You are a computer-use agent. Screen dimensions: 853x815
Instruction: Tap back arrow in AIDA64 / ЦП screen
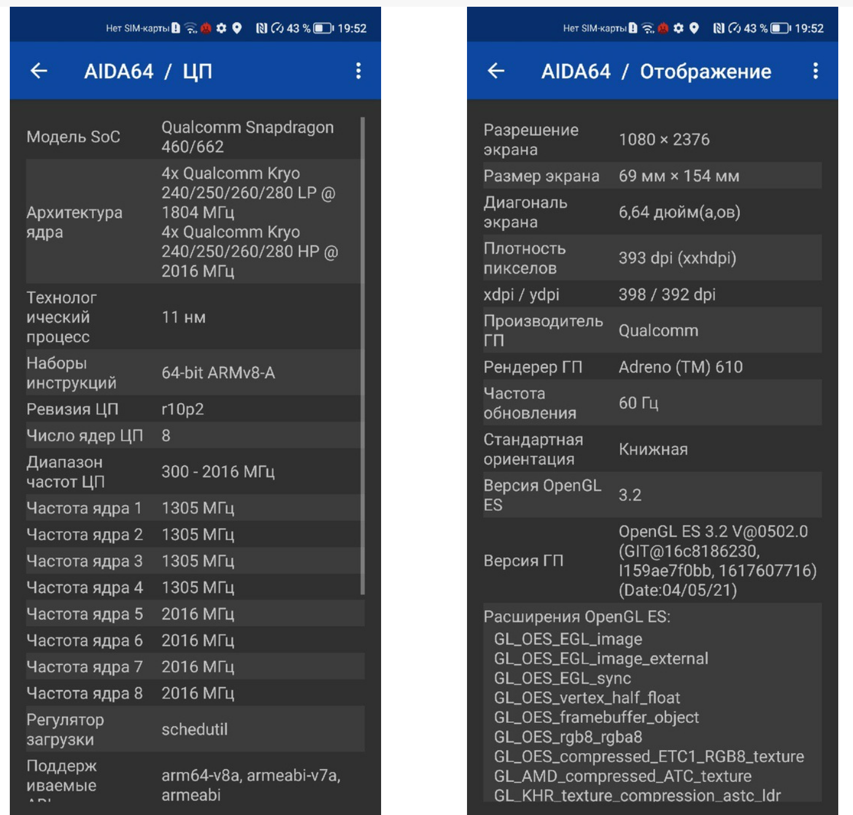(39, 71)
